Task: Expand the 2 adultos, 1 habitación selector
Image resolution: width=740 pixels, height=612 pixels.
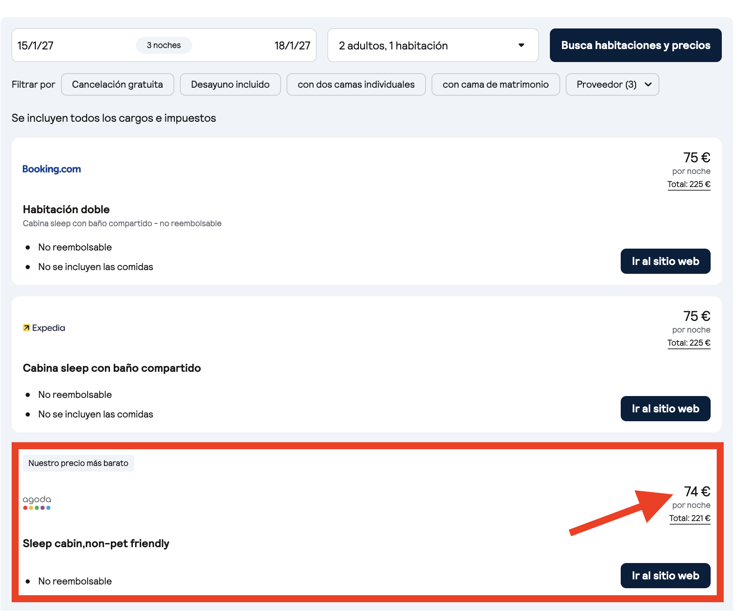Action: tap(433, 45)
